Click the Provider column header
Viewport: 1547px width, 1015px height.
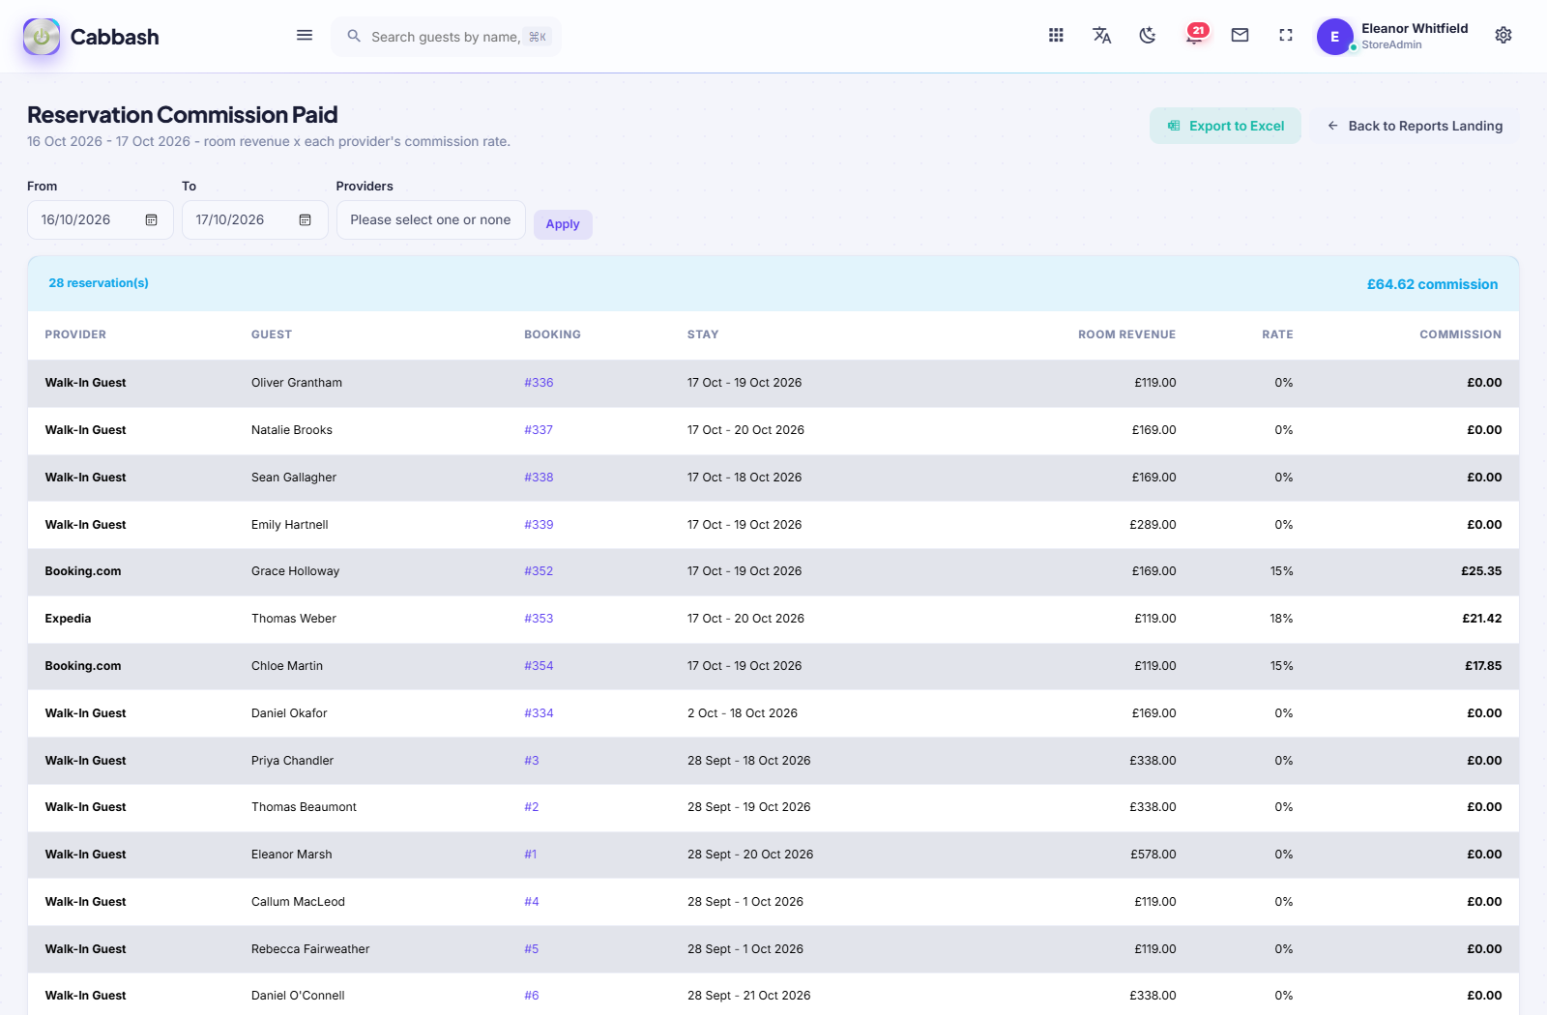click(75, 334)
